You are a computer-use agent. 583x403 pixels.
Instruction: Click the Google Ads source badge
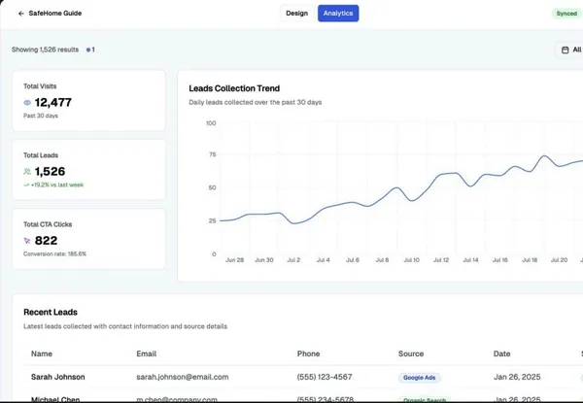420,378
